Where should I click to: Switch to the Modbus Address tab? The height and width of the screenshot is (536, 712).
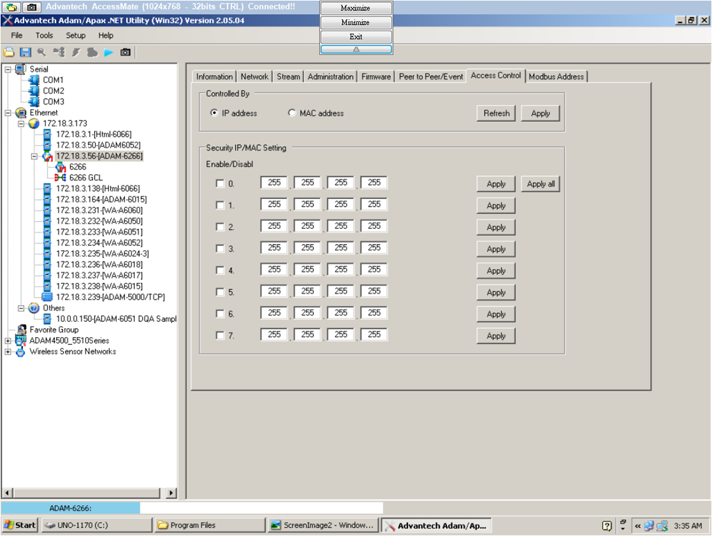[556, 76]
